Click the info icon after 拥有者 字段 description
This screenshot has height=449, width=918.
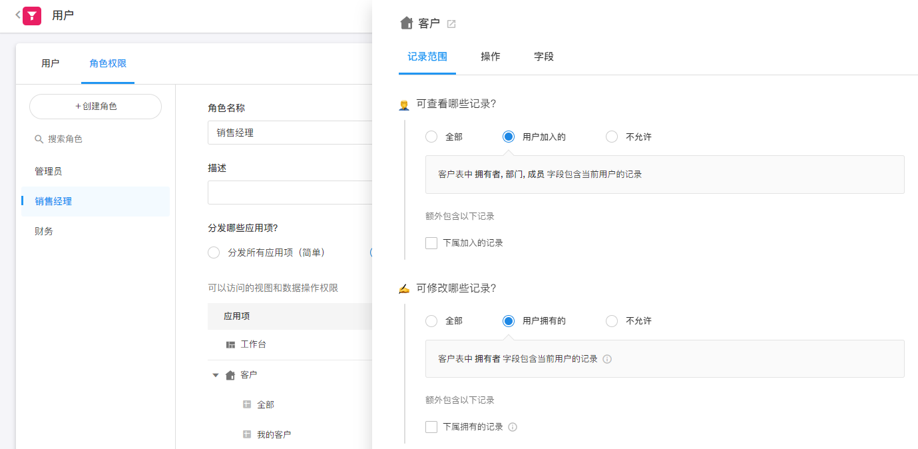click(606, 359)
